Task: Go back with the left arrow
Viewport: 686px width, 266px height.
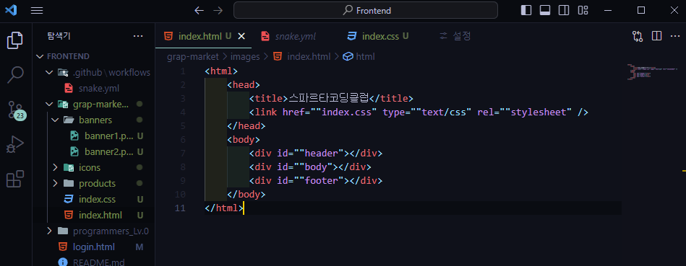Action: [199, 11]
